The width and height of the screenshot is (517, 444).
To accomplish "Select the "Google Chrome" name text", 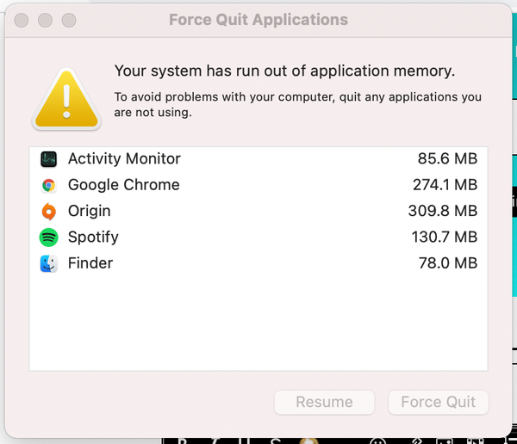I will pyautogui.click(x=123, y=185).
